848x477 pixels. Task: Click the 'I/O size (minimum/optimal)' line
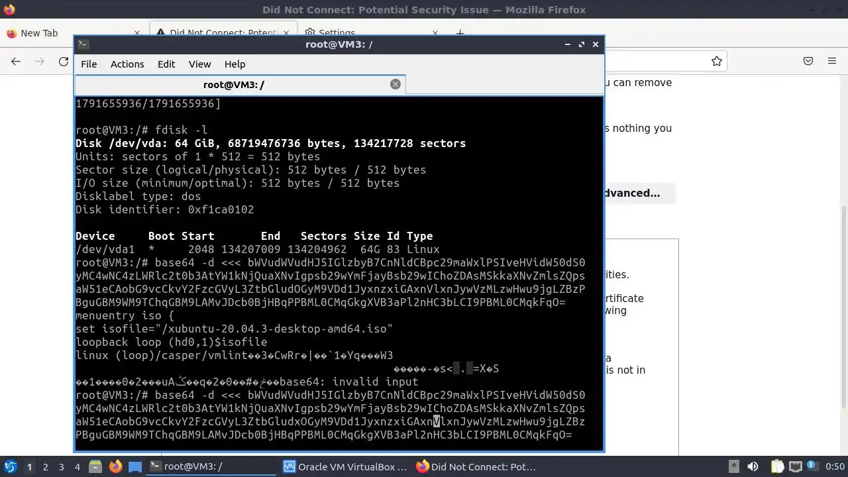(x=237, y=183)
